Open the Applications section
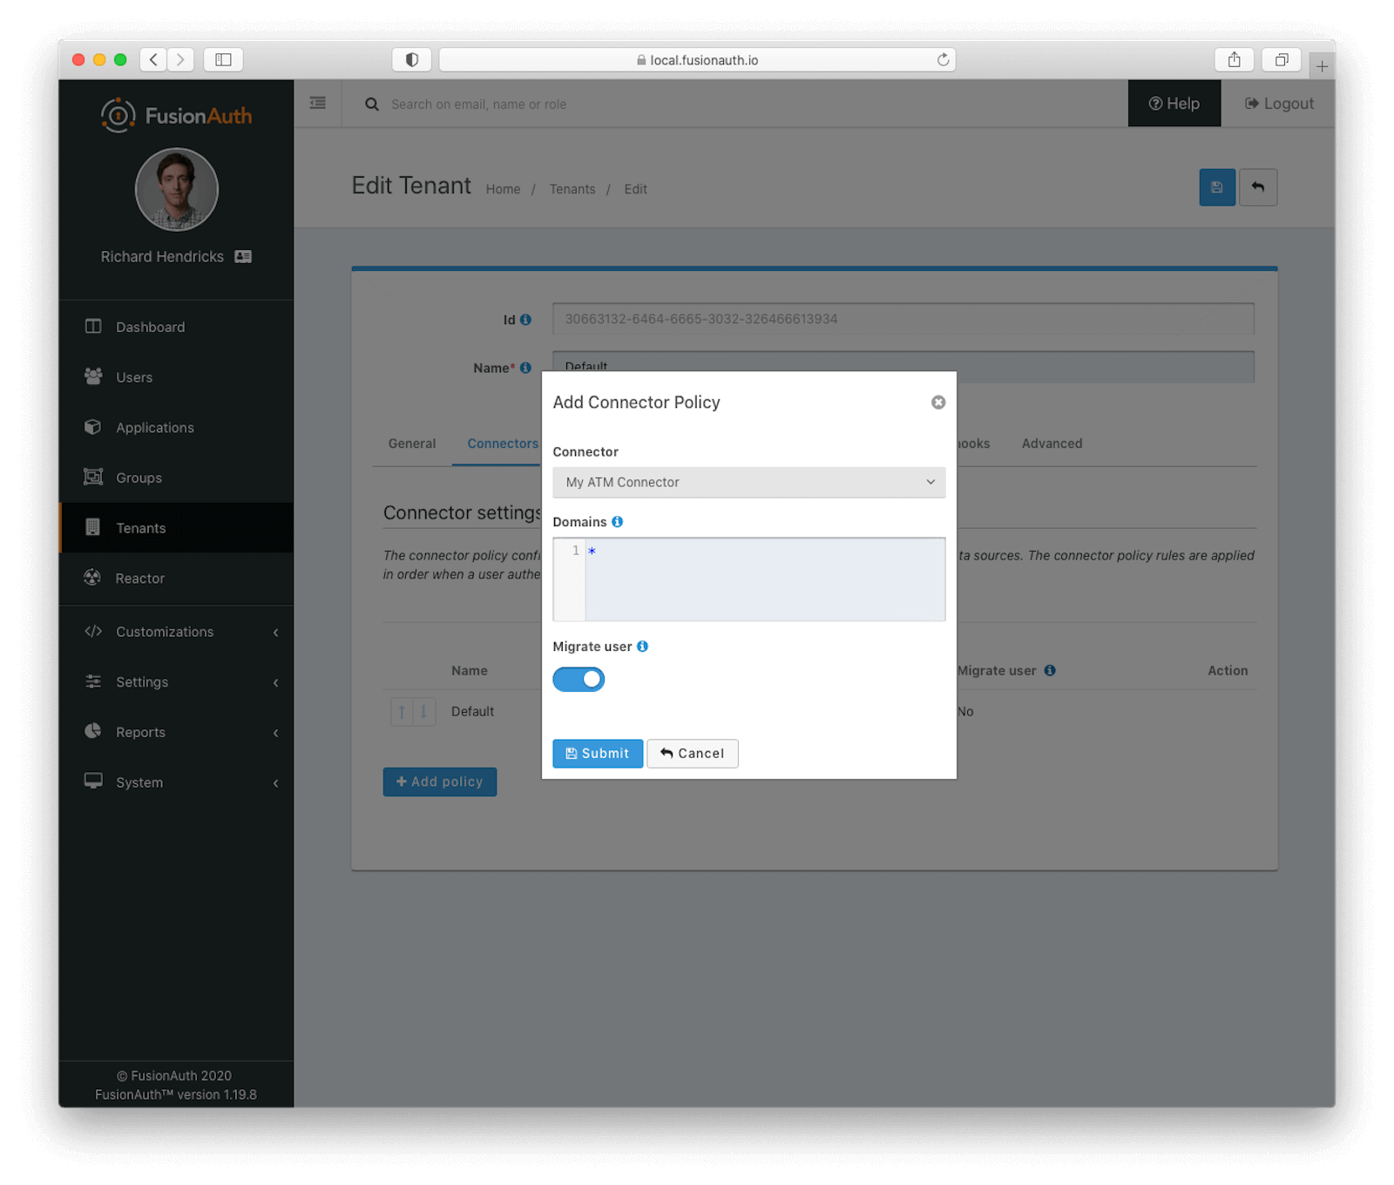The height and width of the screenshot is (1185, 1394). (x=154, y=427)
